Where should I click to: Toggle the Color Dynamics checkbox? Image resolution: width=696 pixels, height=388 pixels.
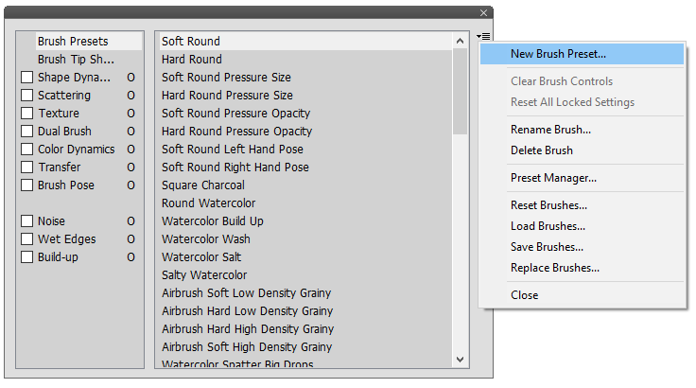pos(26,150)
